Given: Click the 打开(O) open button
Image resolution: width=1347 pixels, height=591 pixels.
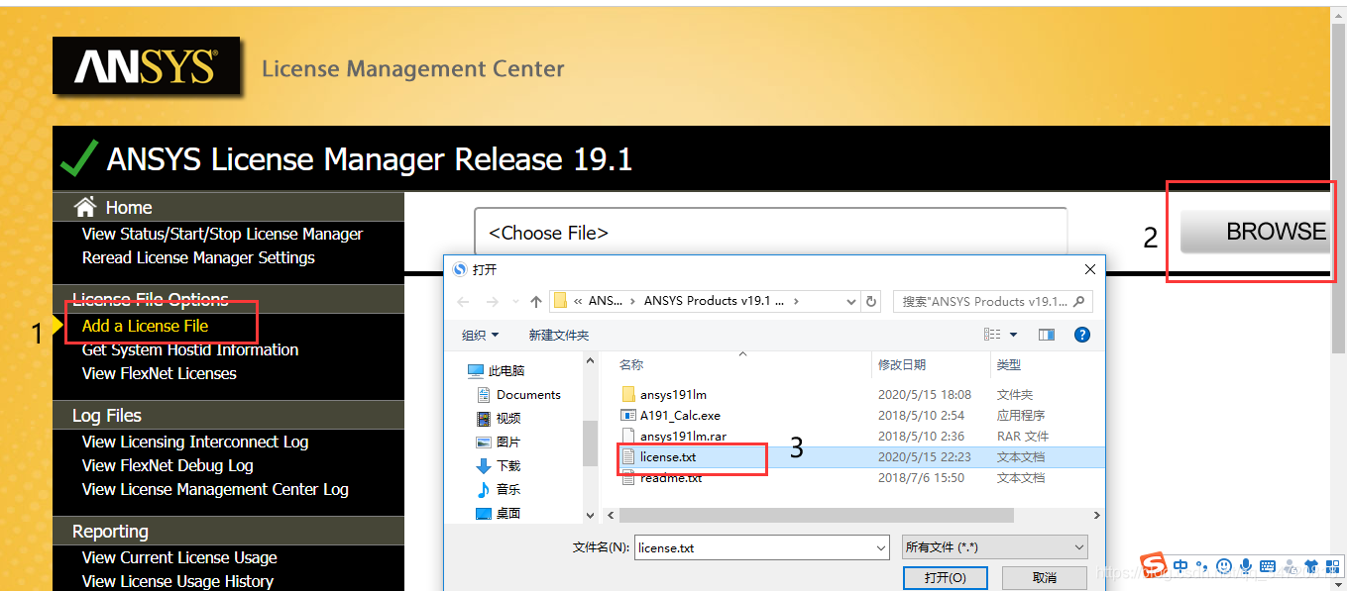Looking at the screenshot, I should coord(945,577).
